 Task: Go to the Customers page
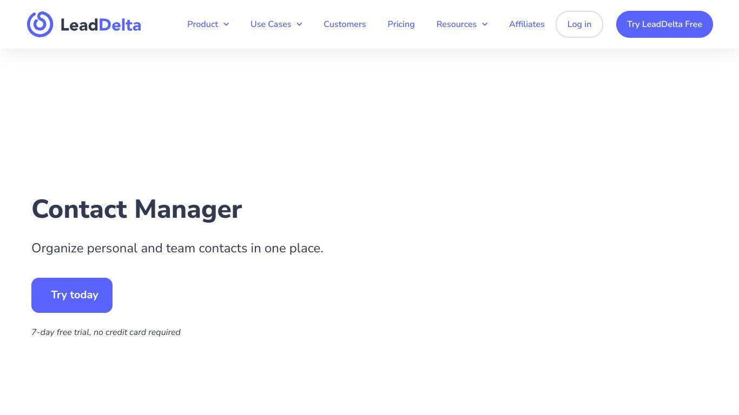[345, 24]
